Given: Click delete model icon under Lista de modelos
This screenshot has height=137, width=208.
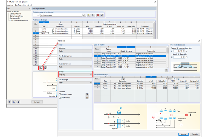Looking at the screenshot, I should 166,70.
